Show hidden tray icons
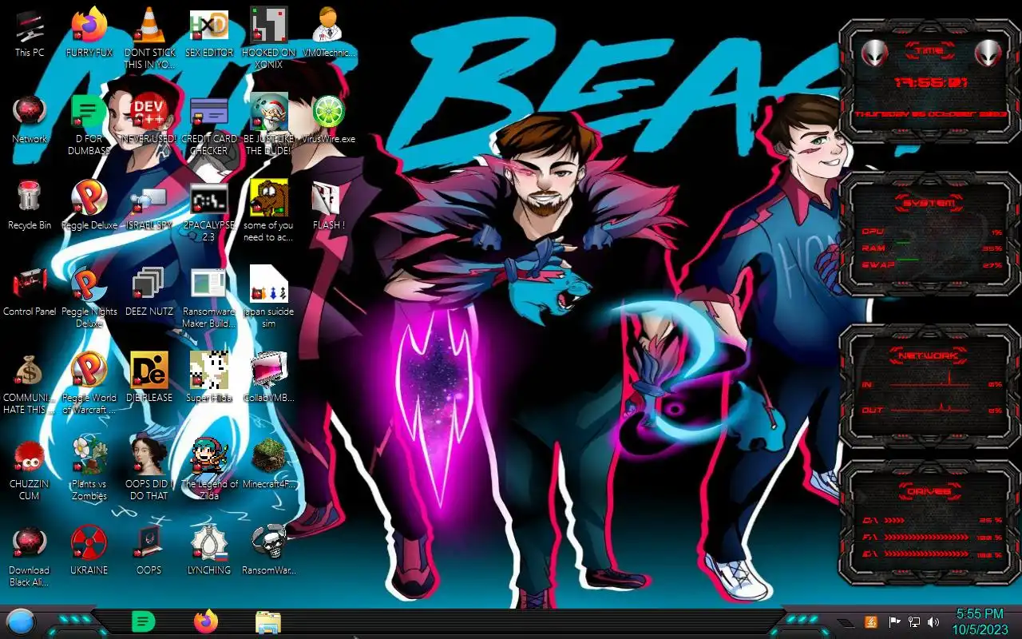The height and width of the screenshot is (639, 1022). (846, 622)
